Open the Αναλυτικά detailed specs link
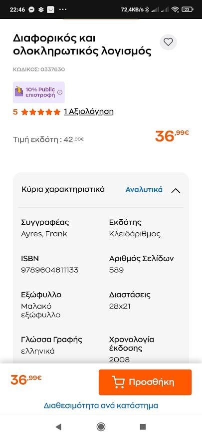The height and width of the screenshot is (439, 202). click(144, 190)
